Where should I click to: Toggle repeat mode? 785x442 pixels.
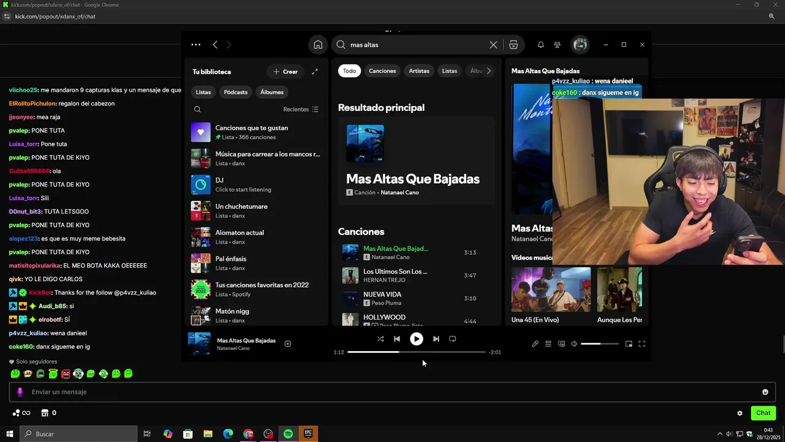(453, 339)
